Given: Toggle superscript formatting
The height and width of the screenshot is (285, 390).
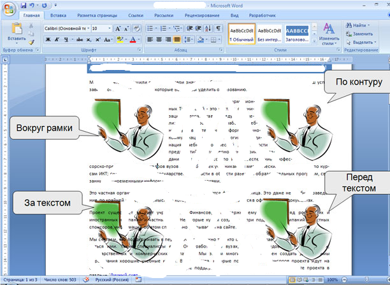Looking at the screenshot, I should 97,39.
